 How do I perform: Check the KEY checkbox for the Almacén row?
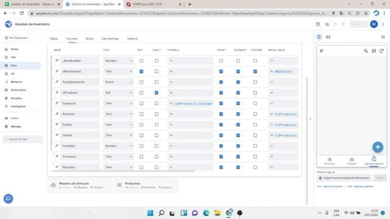pyautogui.click(x=141, y=114)
